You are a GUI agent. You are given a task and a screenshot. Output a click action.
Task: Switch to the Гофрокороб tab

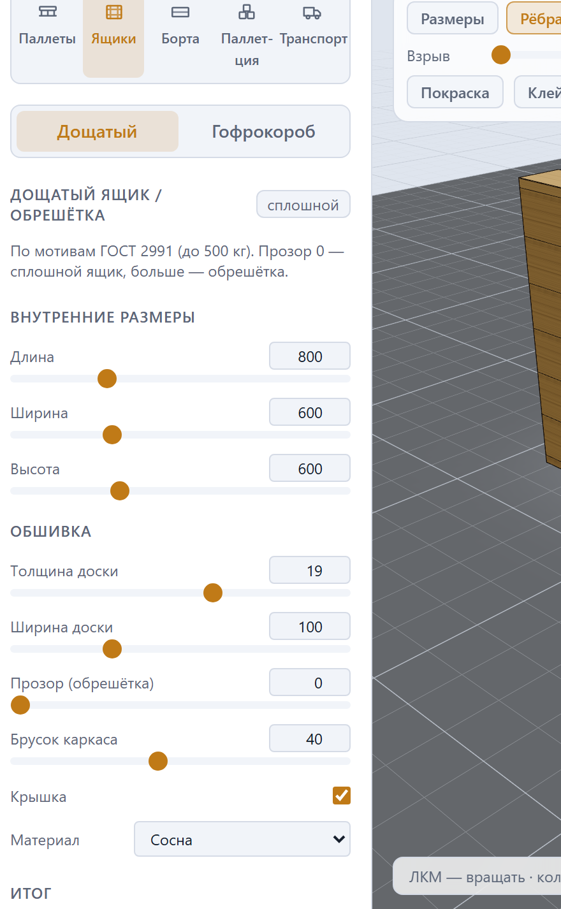pyautogui.click(x=263, y=131)
